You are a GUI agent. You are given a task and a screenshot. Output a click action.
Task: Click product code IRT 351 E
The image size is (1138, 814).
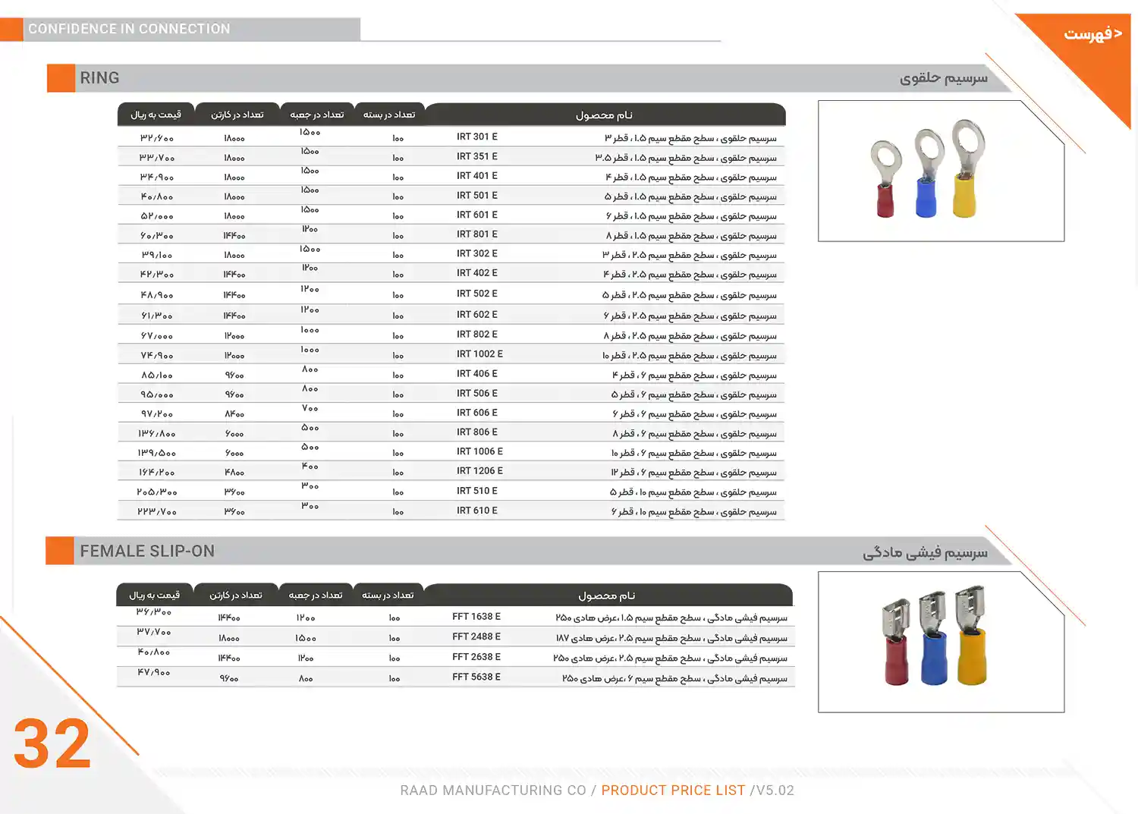click(477, 156)
